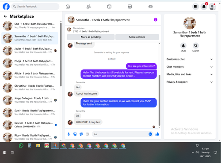
Task: Open Samantha's chat header name
Action: [103, 20]
